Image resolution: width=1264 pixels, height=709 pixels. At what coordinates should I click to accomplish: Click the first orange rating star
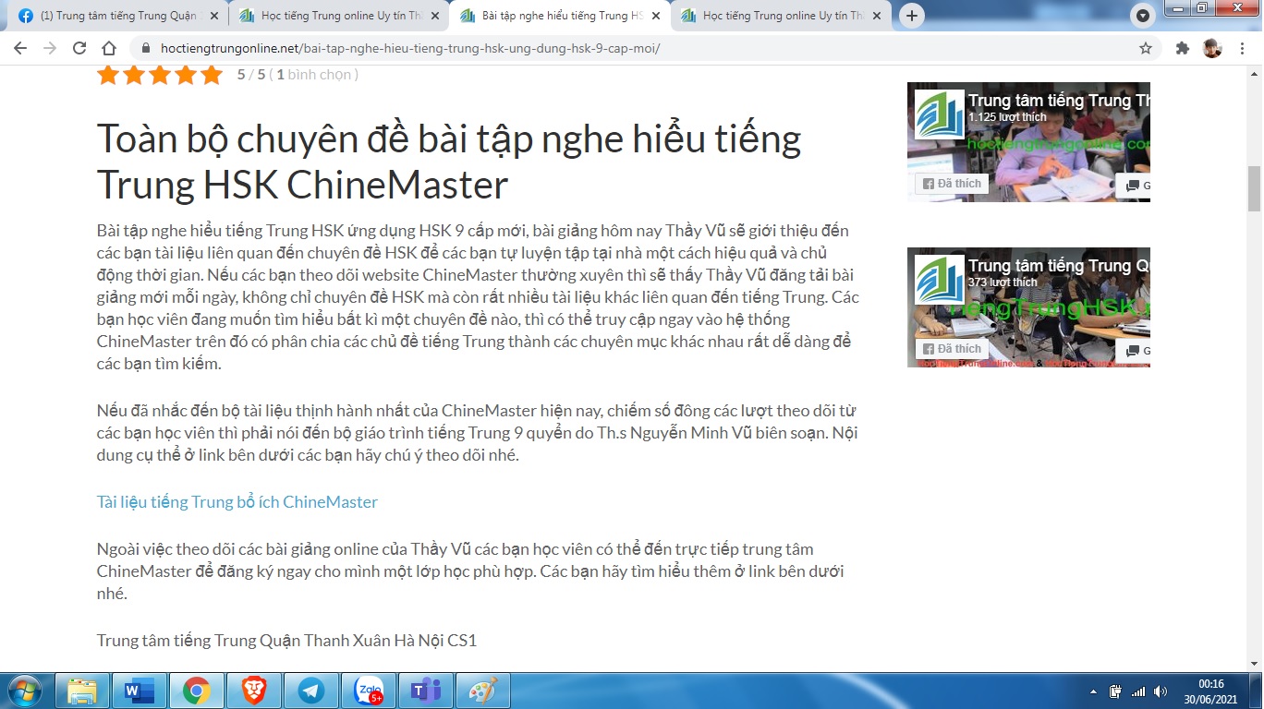pos(108,75)
